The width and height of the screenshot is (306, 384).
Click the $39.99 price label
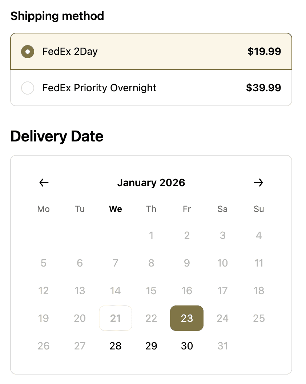tap(264, 88)
